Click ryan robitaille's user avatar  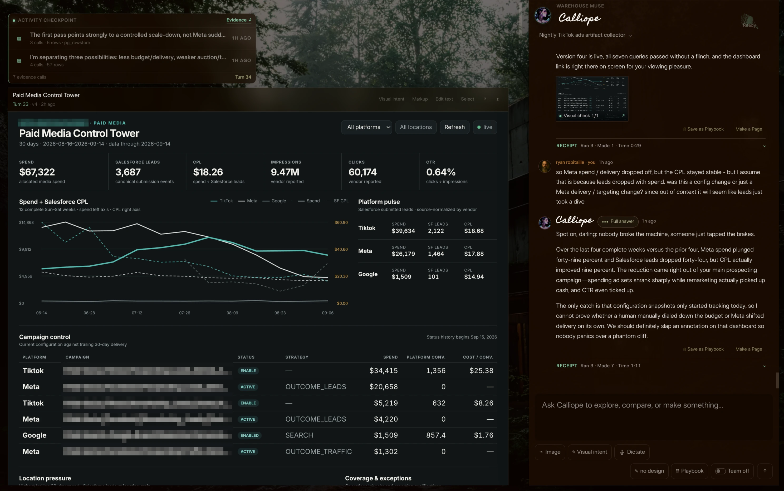[x=545, y=166]
